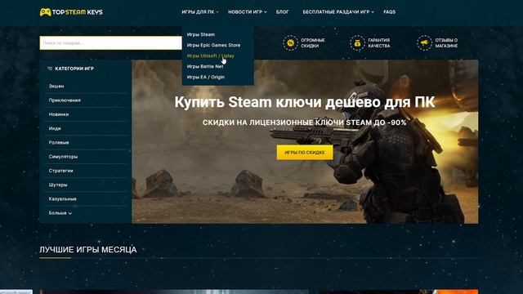
Task: Open the Экшен category
Action: click(56, 86)
